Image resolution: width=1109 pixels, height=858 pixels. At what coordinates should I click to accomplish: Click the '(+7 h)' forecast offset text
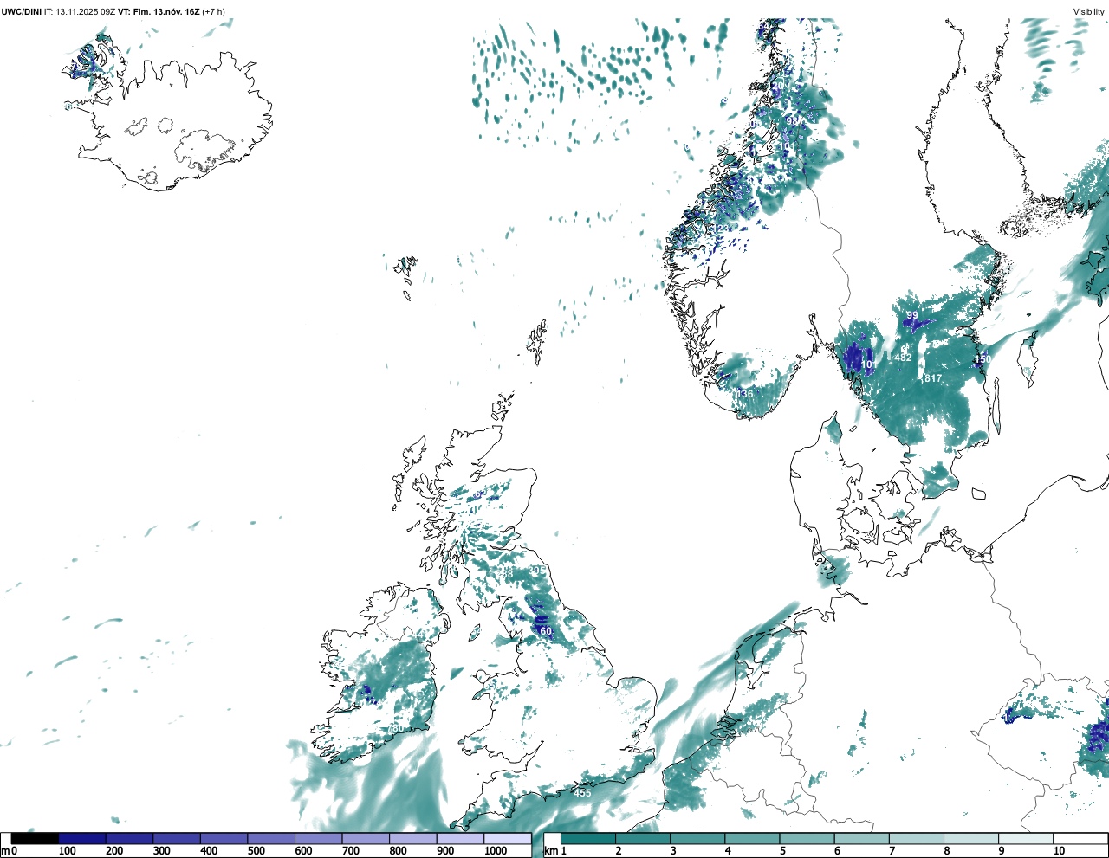pos(214,12)
